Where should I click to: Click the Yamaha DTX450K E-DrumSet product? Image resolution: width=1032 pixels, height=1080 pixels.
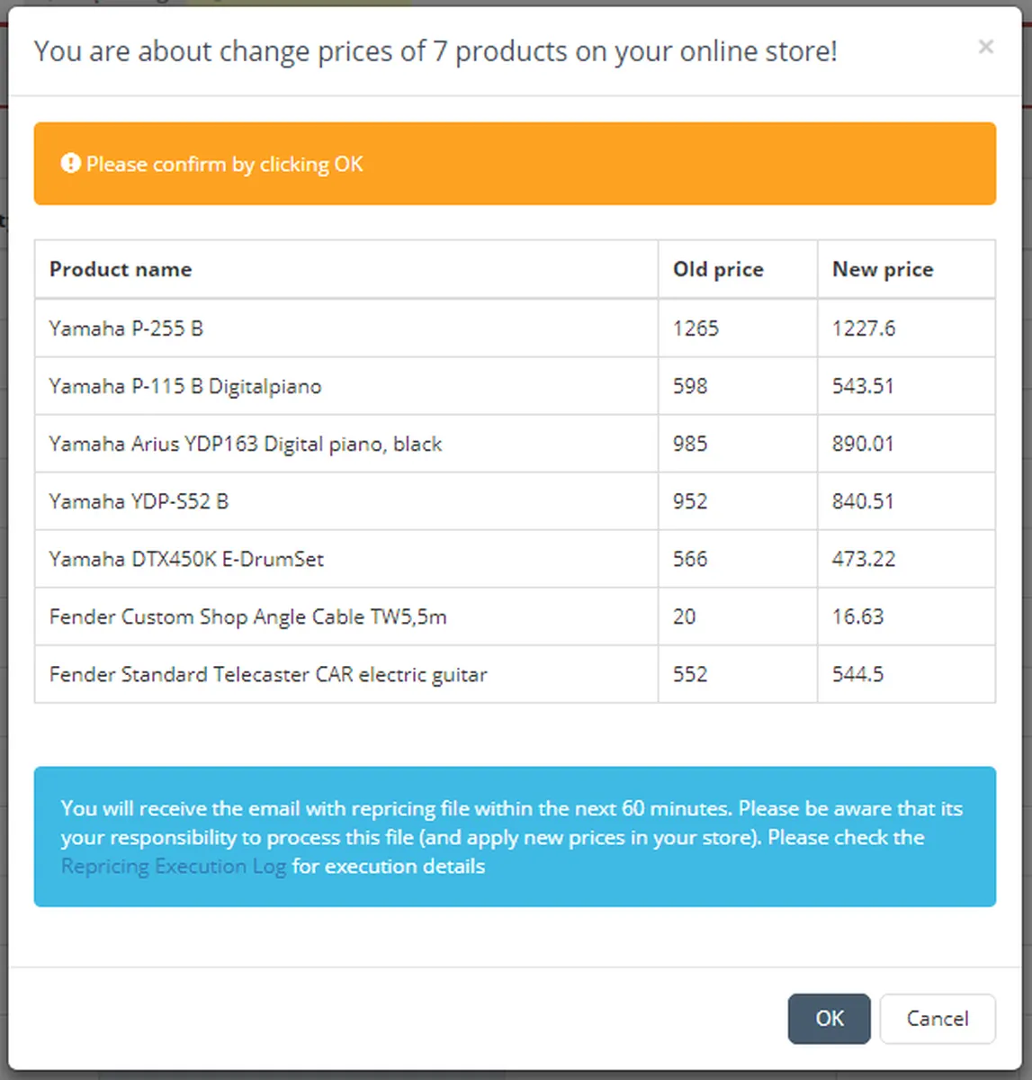click(x=186, y=559)
